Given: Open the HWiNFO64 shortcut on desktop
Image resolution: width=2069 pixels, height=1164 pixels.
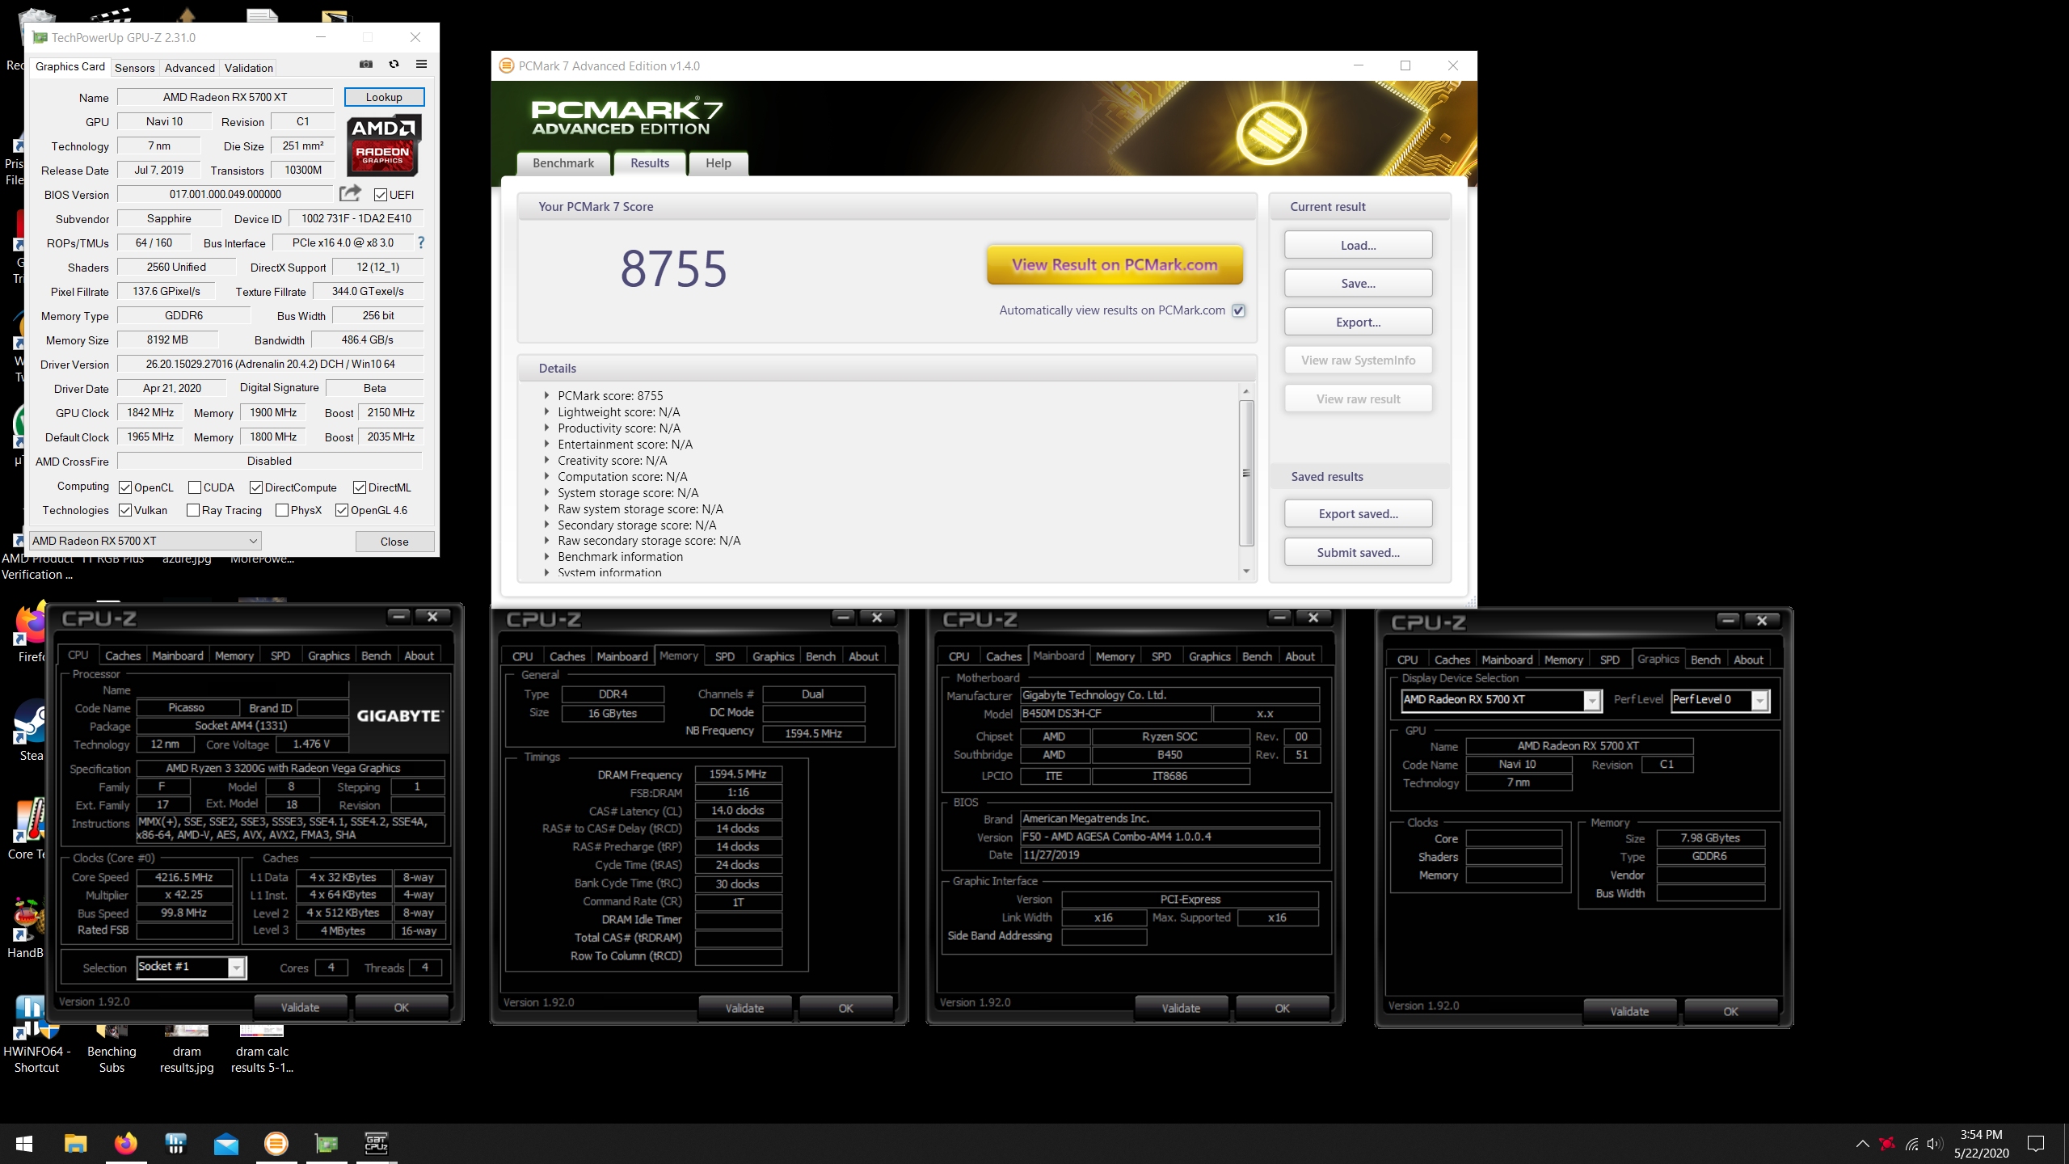Looking at the screenshot, I should (36, 1035).
